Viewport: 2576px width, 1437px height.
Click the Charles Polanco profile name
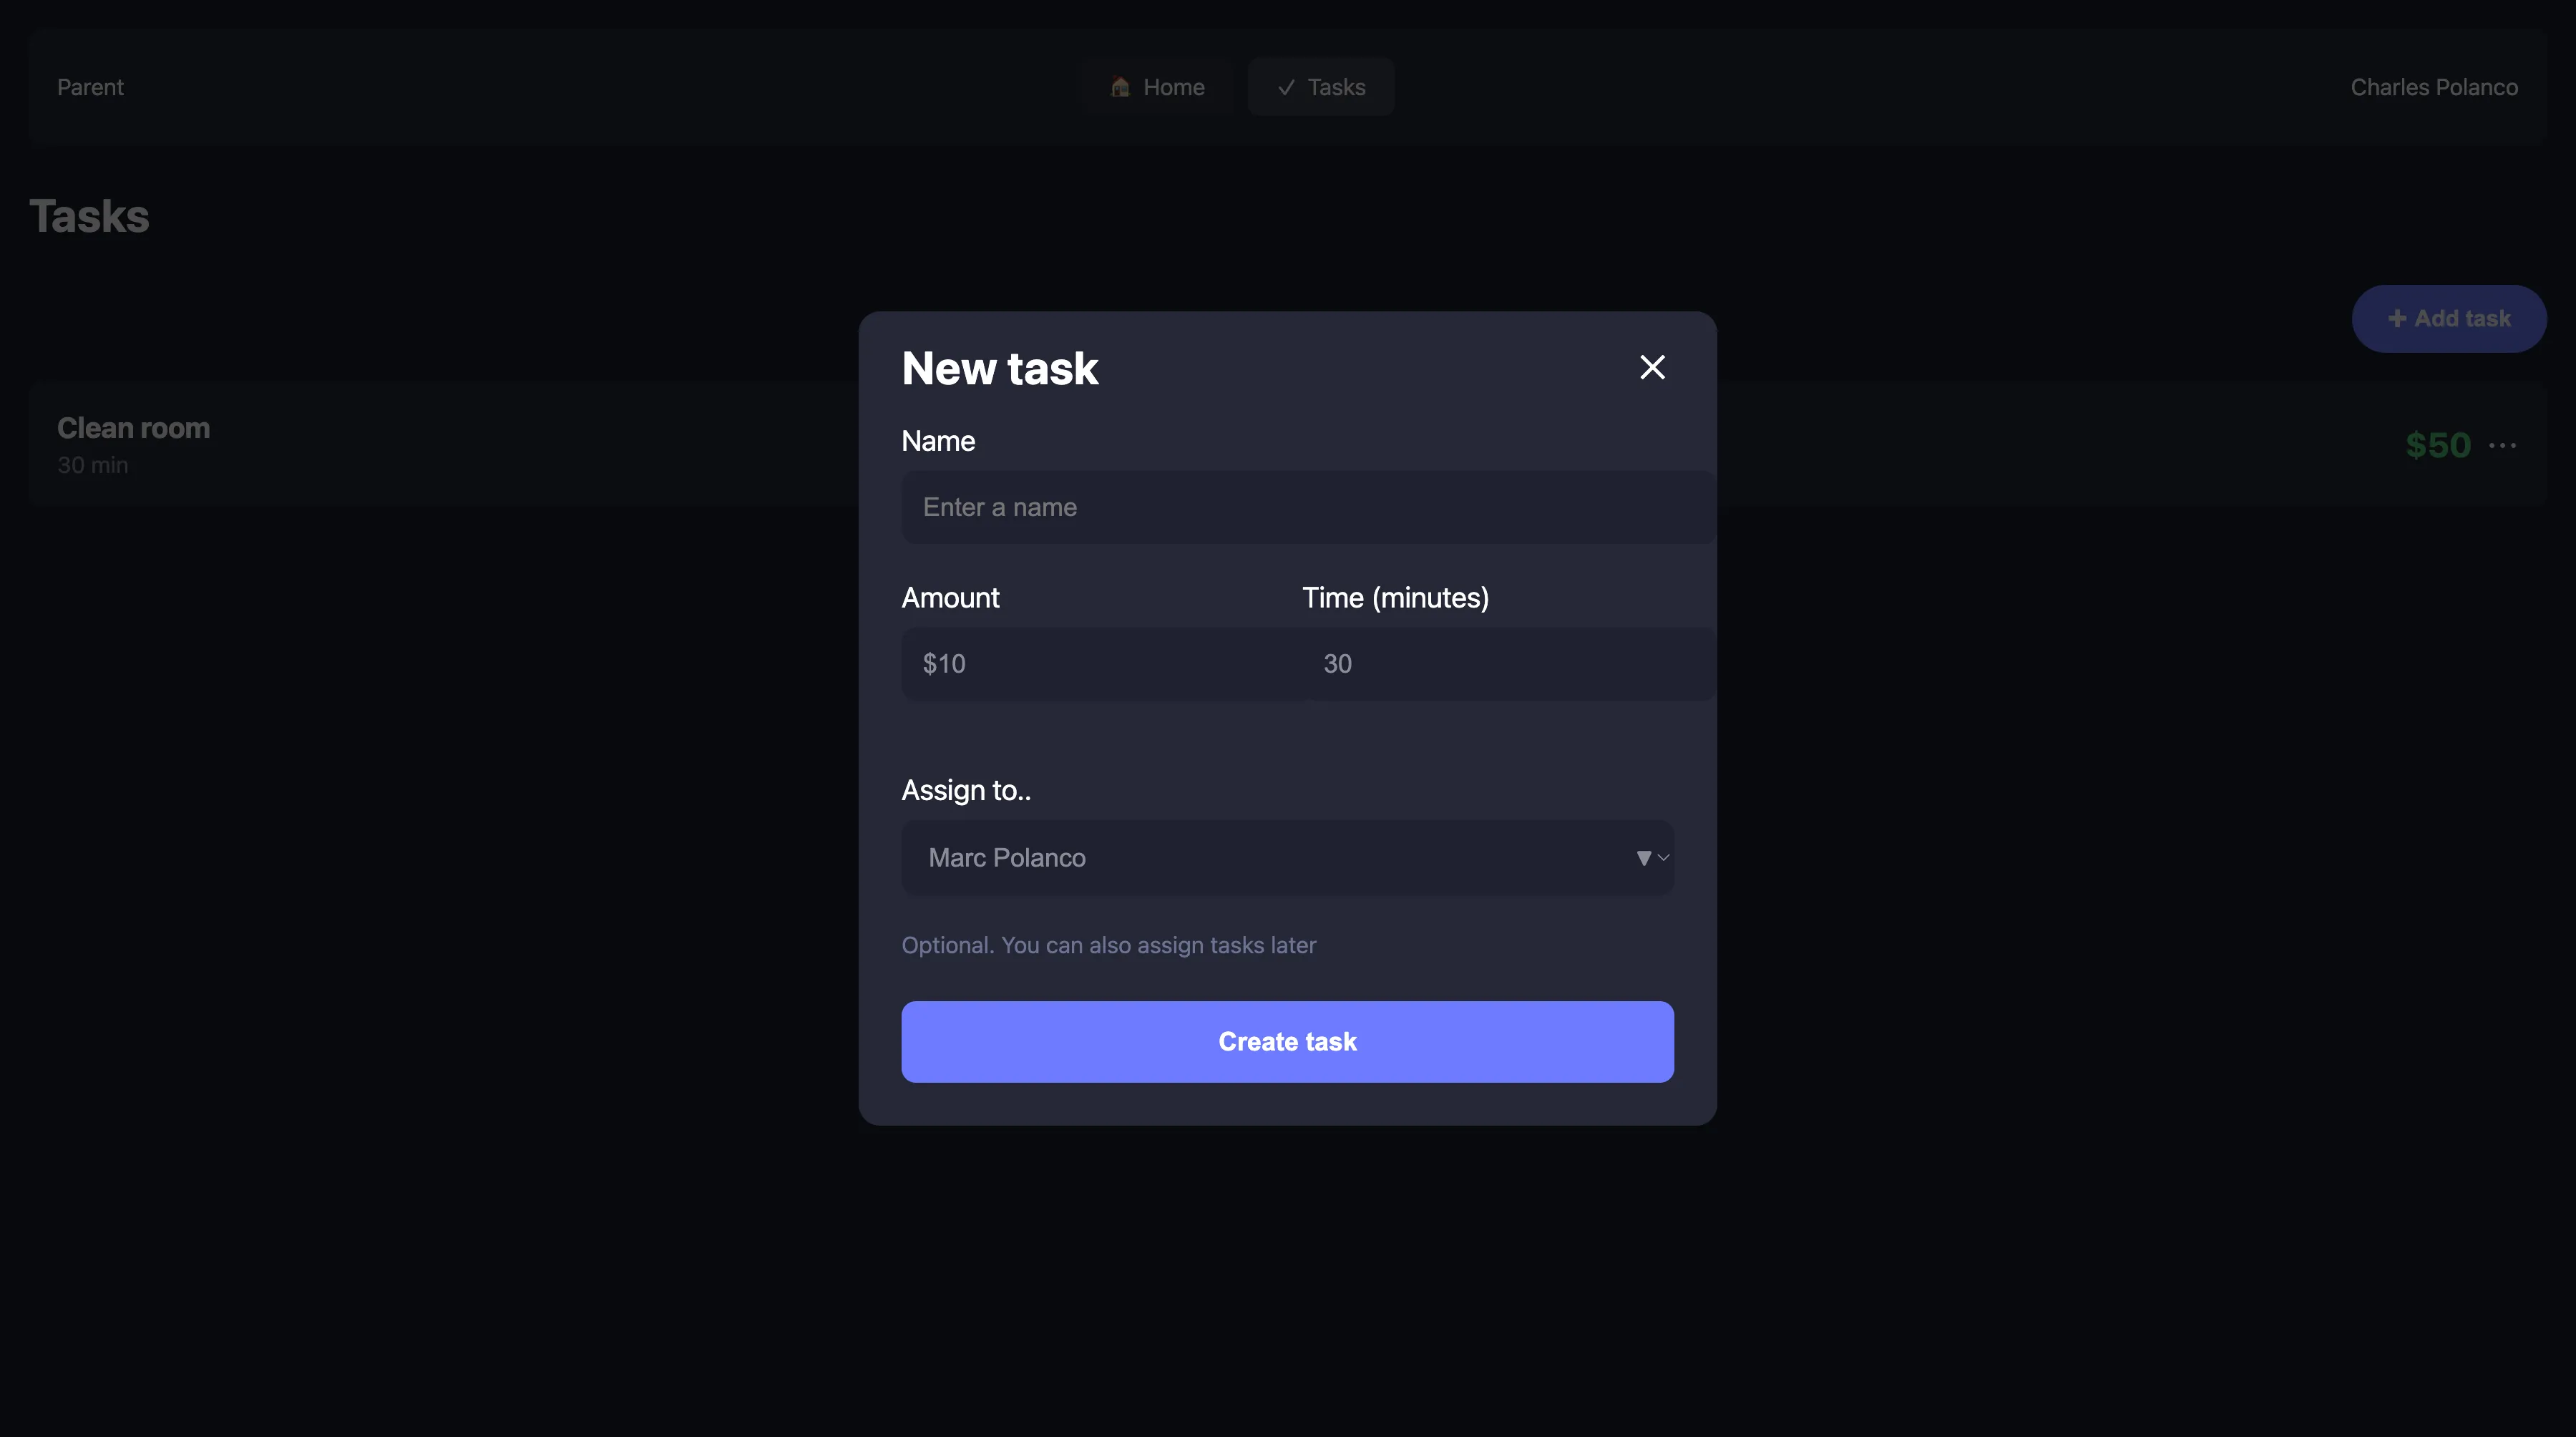pos(2434,87)
